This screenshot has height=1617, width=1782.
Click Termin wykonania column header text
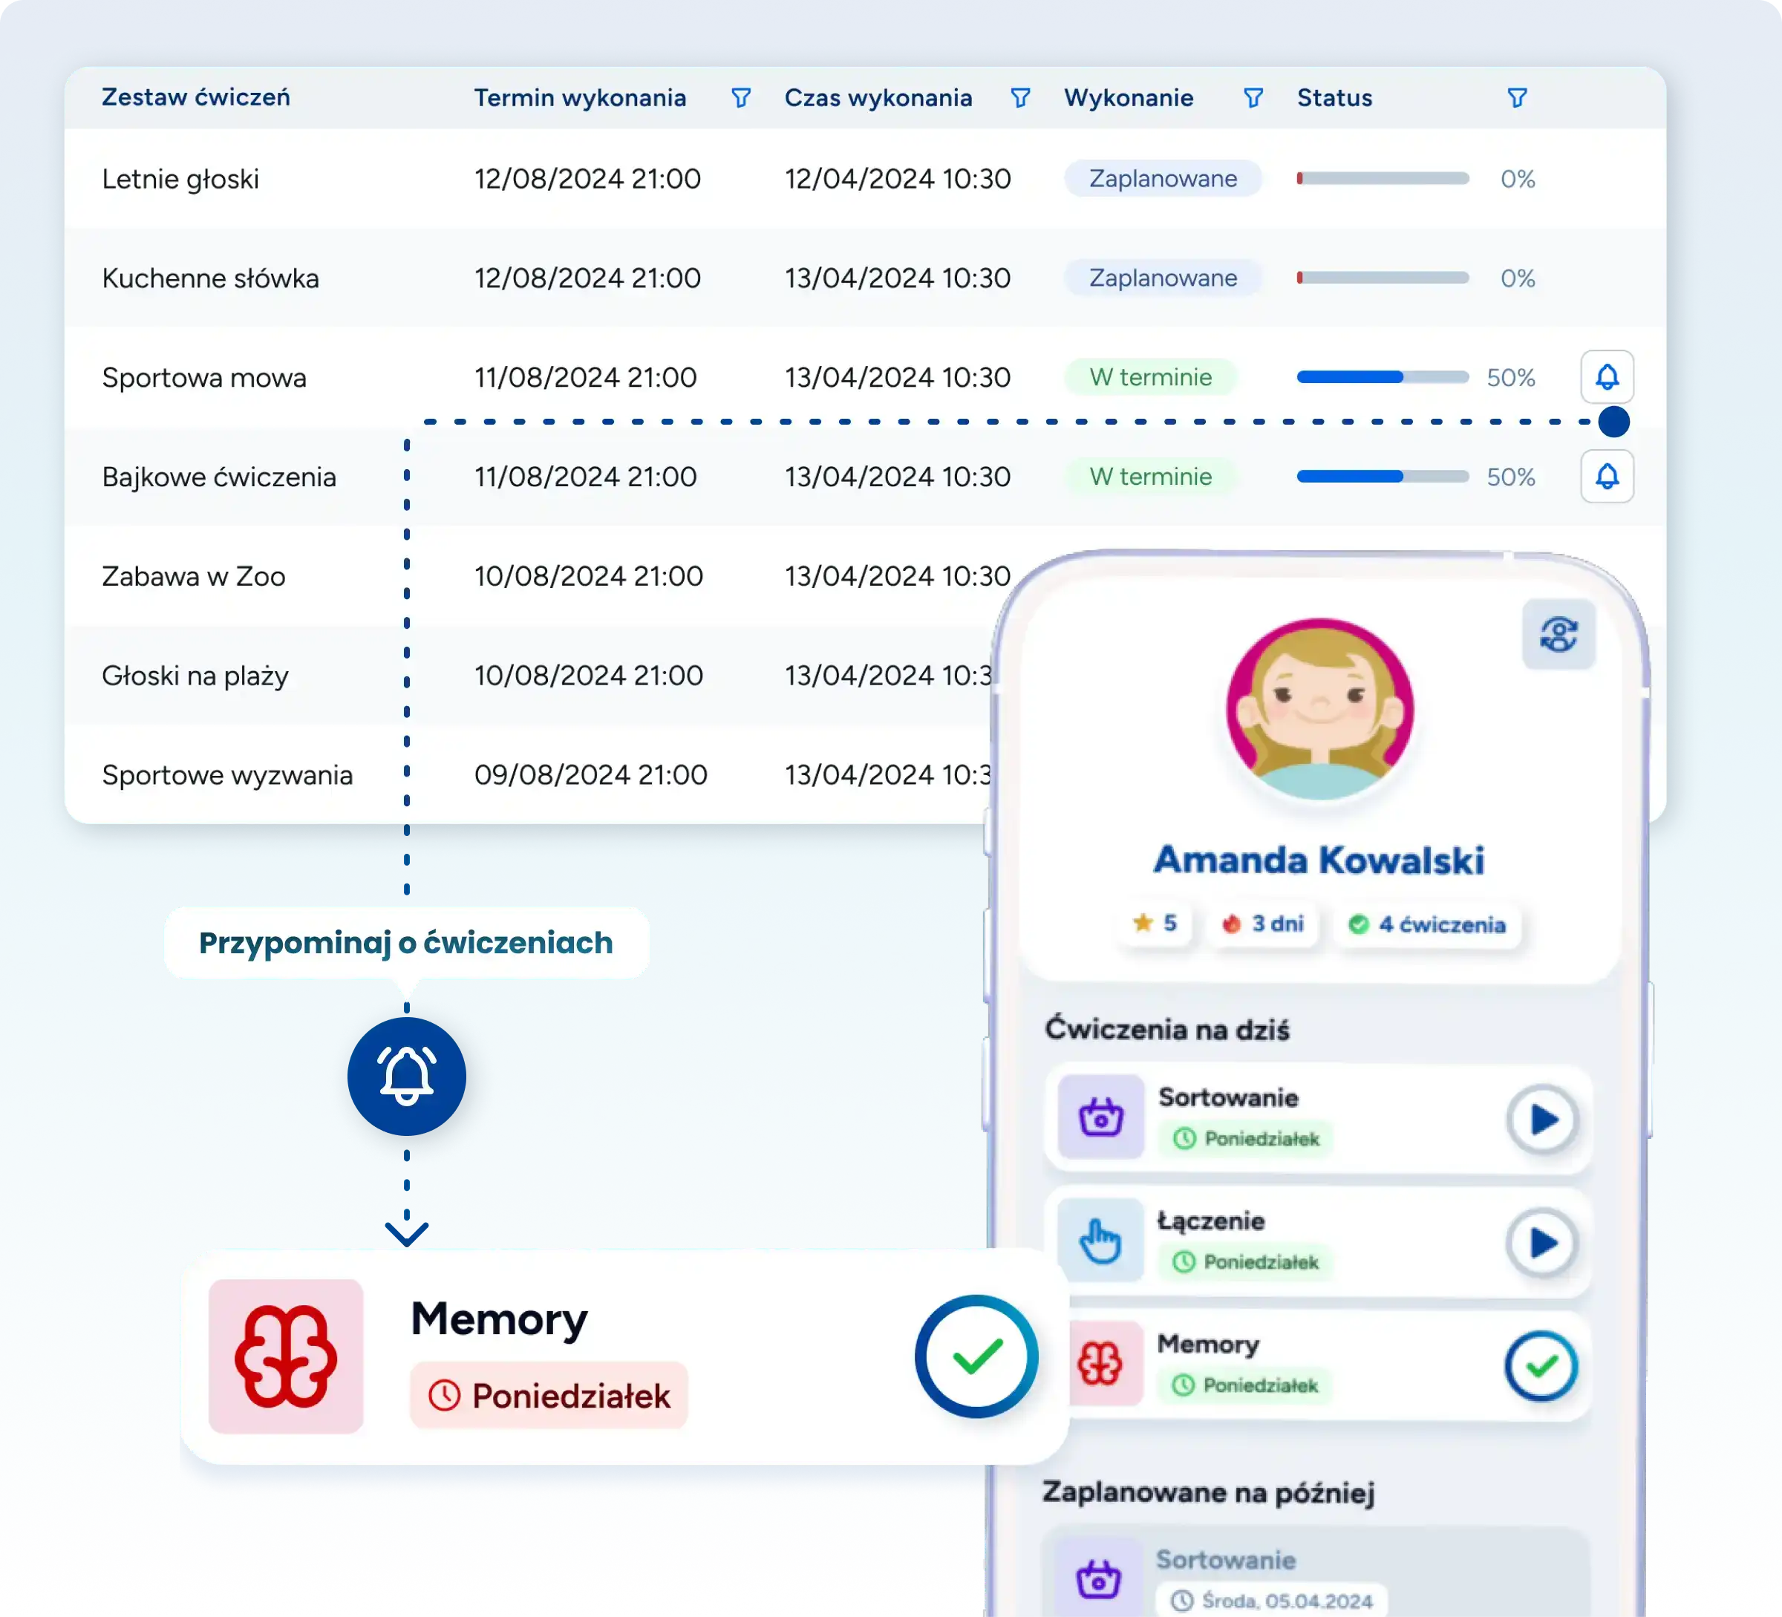click(580, 98)
